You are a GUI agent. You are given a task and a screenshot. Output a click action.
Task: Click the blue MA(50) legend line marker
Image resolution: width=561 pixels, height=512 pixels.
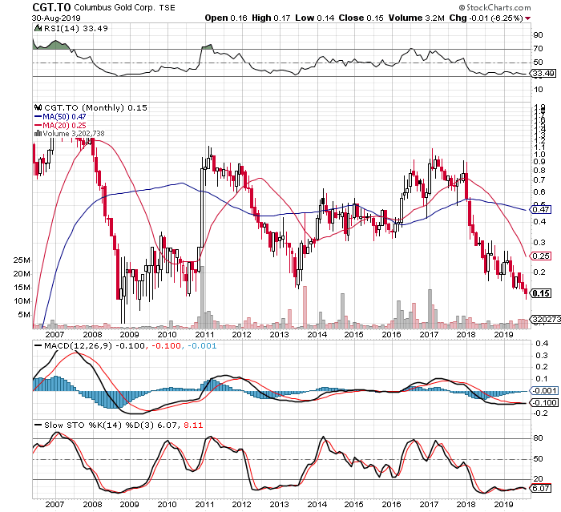point(37,117)
